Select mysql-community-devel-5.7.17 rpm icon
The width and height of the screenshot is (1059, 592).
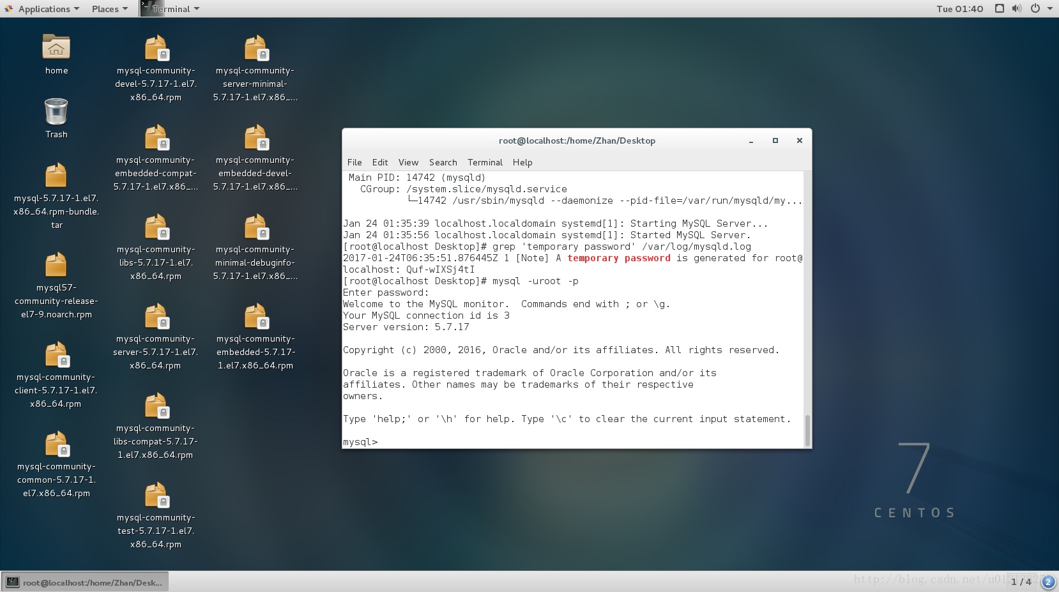(x=156, y=47)
